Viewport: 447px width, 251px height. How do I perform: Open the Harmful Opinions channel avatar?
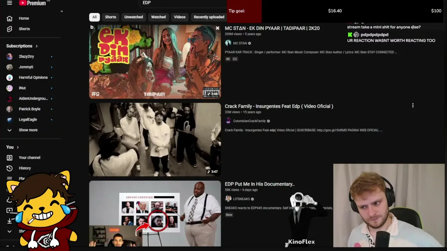click(x=9, y=77)
